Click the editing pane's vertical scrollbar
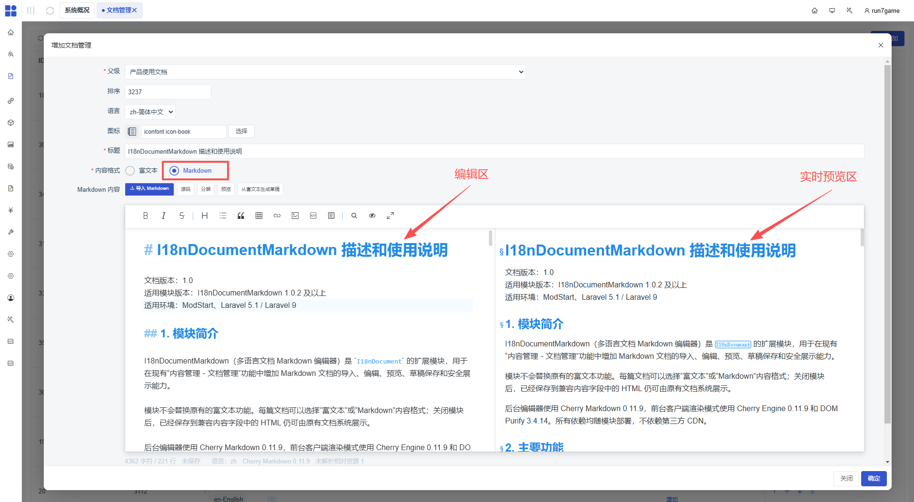 click(x=490, y=238)
